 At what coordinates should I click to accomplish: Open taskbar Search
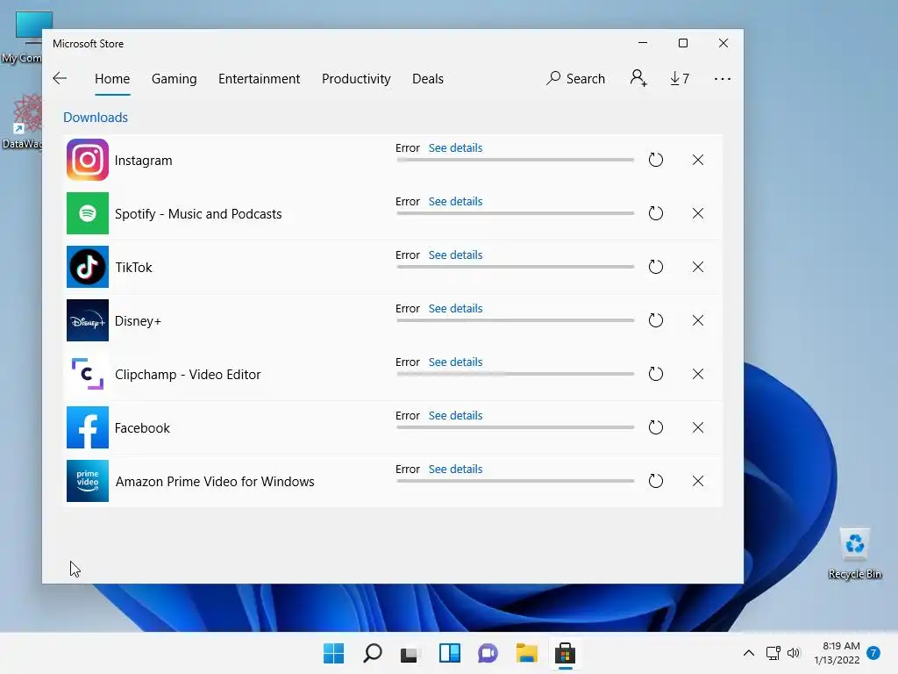372,653
